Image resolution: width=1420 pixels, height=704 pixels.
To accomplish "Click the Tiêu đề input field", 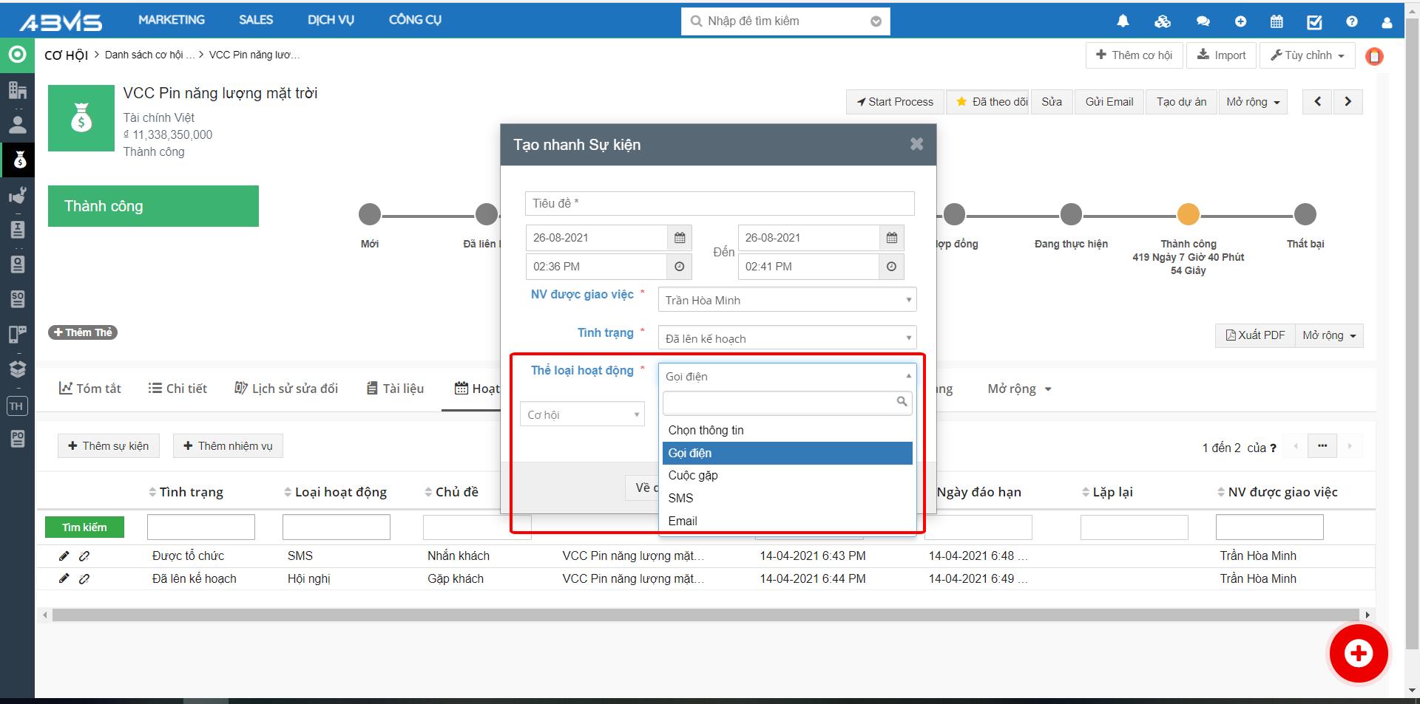I will pyautogui.click(x=719, y=203).
